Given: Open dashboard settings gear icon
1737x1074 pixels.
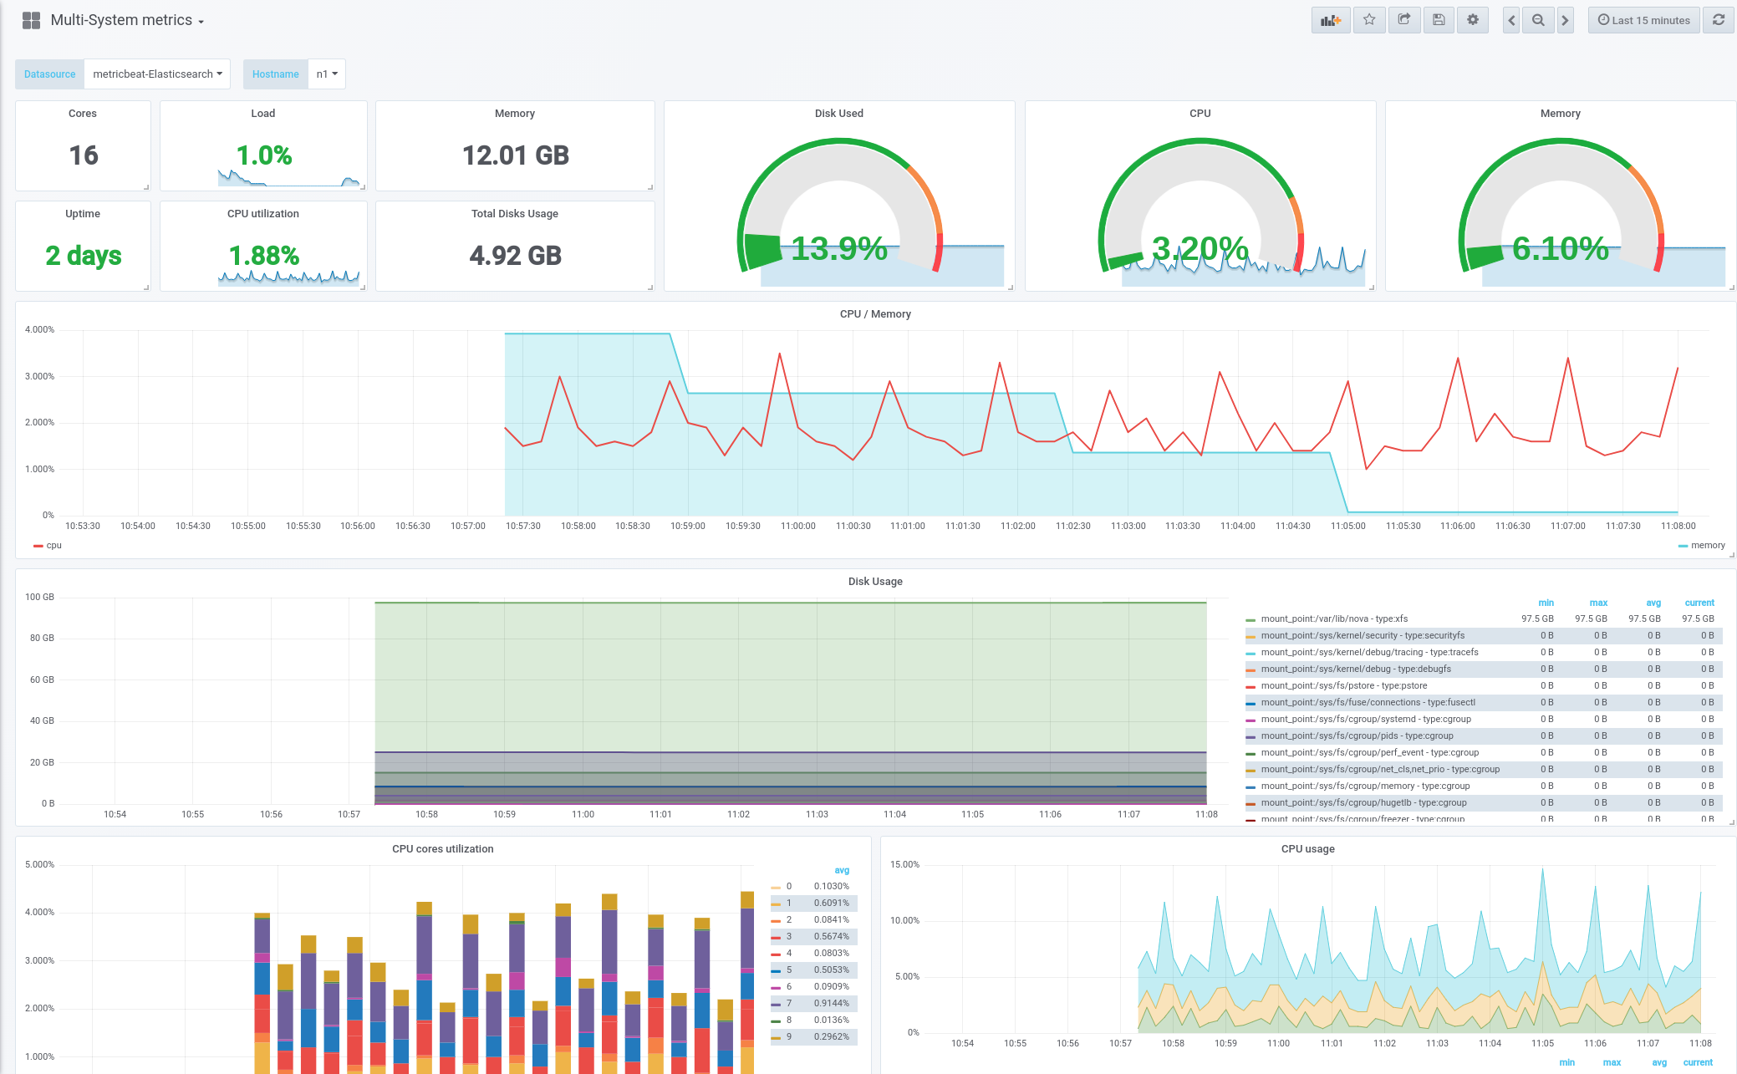Looking at the screenshot, I should point(1473,20).
